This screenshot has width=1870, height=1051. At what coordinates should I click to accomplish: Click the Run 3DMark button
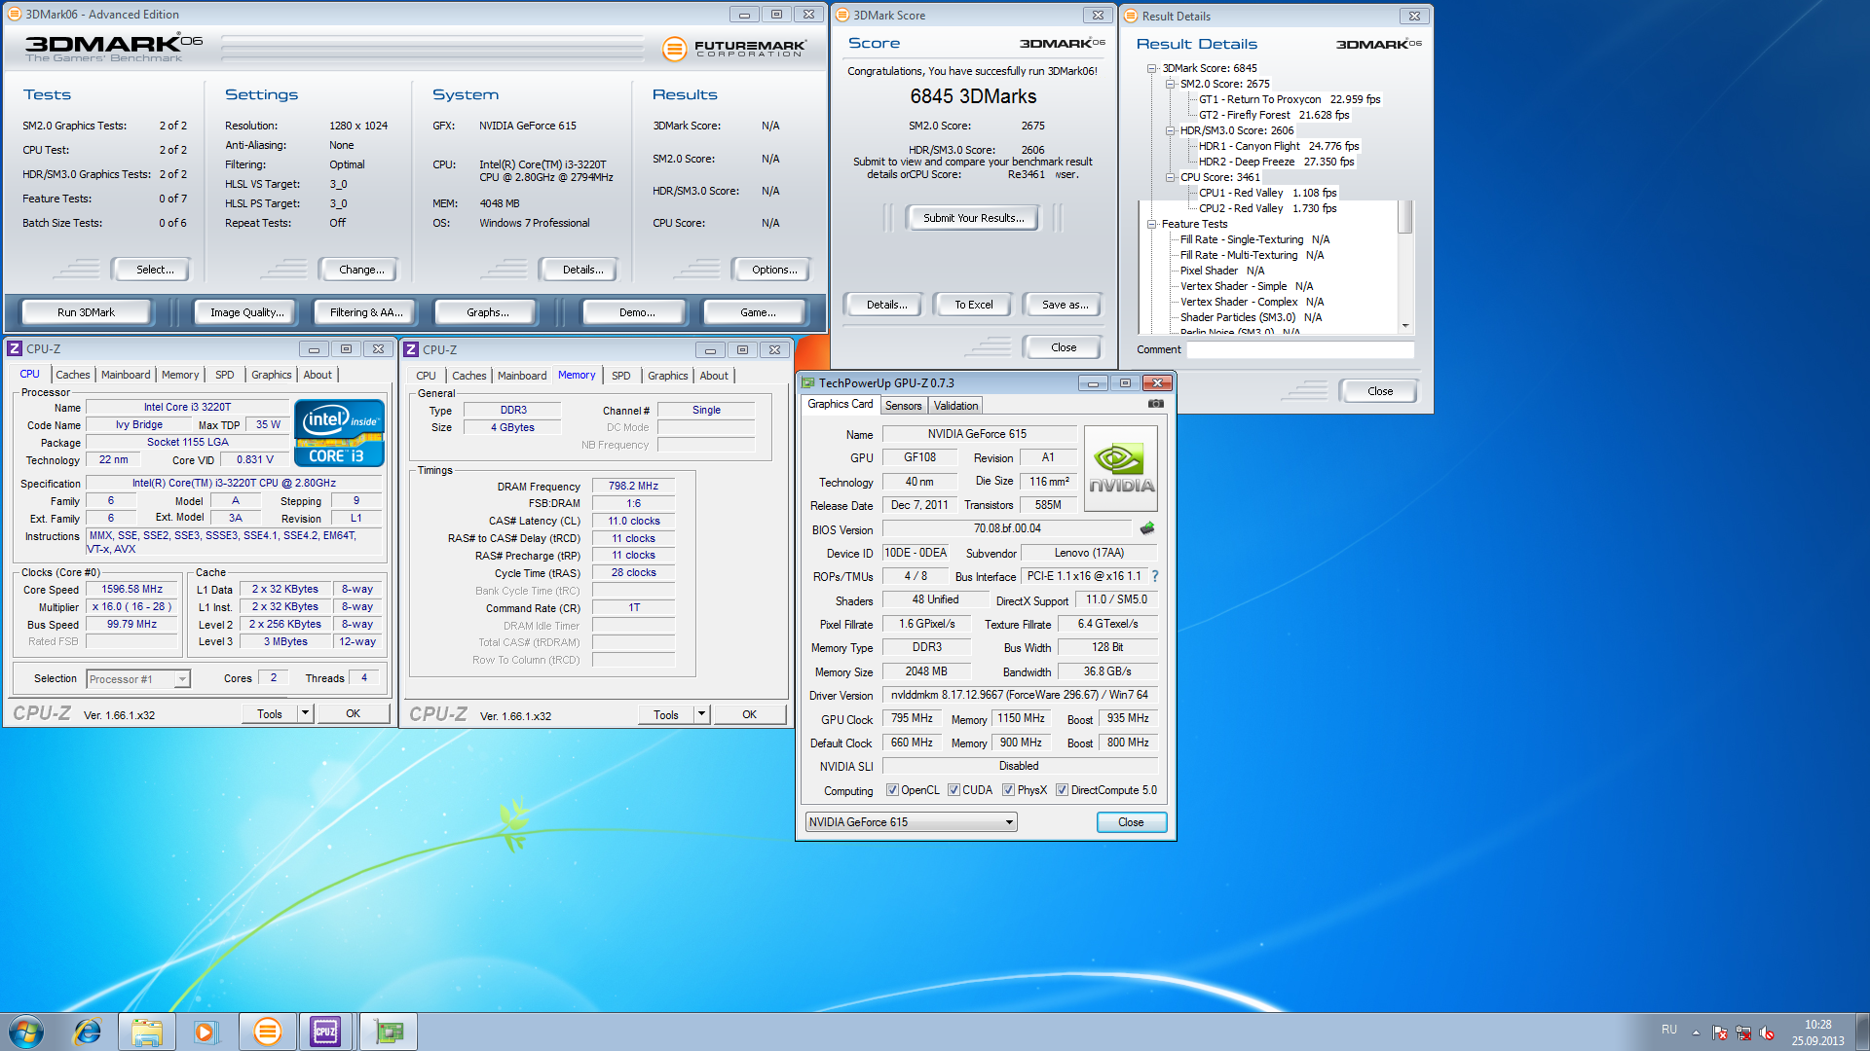point(86,312)
